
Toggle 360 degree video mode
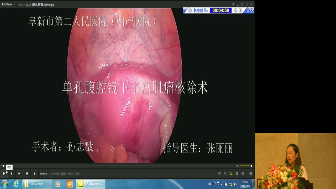point(219,174)
